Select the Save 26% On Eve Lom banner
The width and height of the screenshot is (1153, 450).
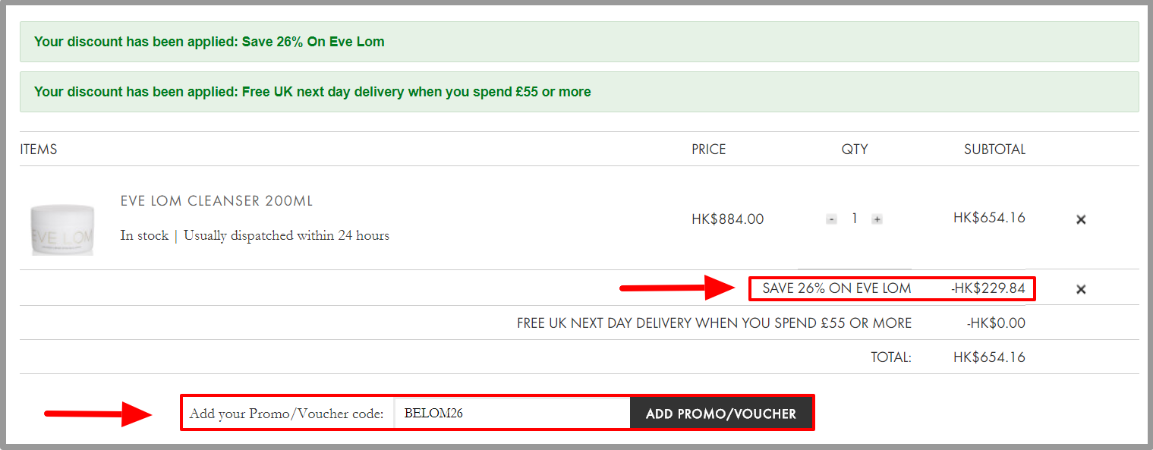579,42
